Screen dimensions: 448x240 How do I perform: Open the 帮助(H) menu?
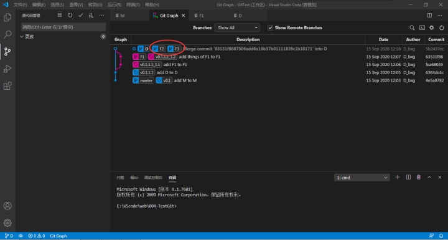click(152, 5)
